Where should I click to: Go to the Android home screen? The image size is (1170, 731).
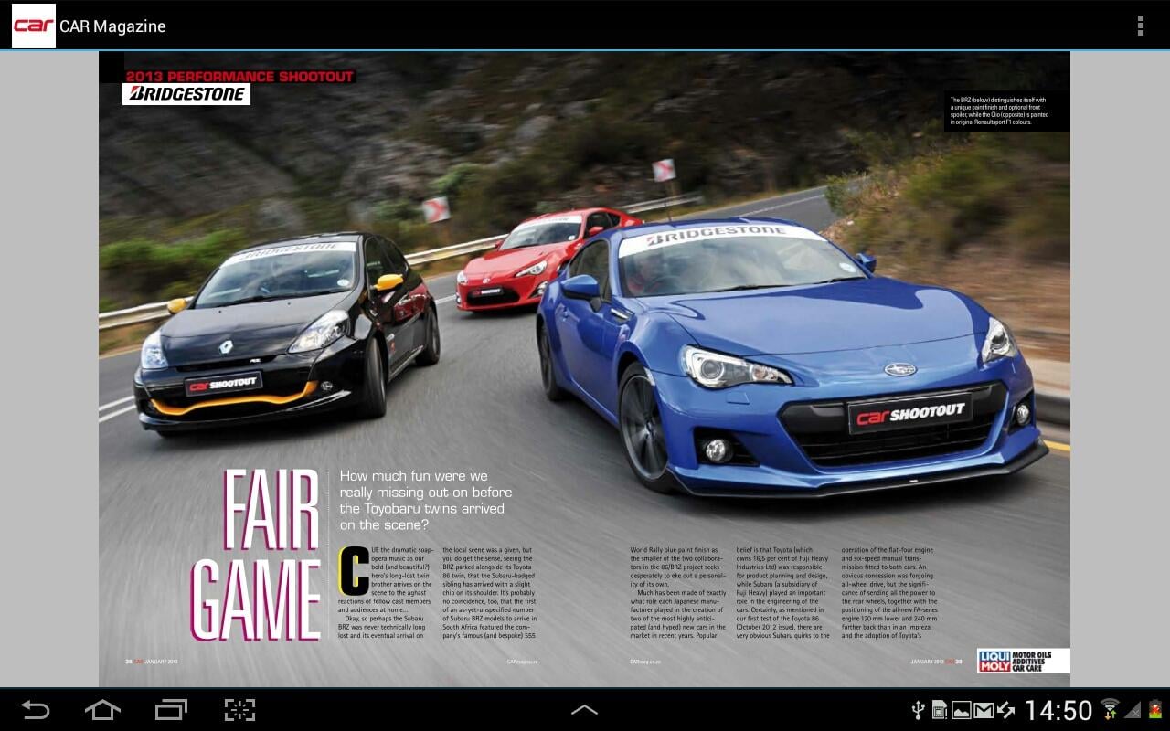pyautogui.click(x=102, y=709)
